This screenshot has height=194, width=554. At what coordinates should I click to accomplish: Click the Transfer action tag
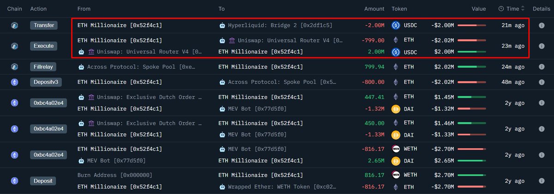tap(44, 25)
